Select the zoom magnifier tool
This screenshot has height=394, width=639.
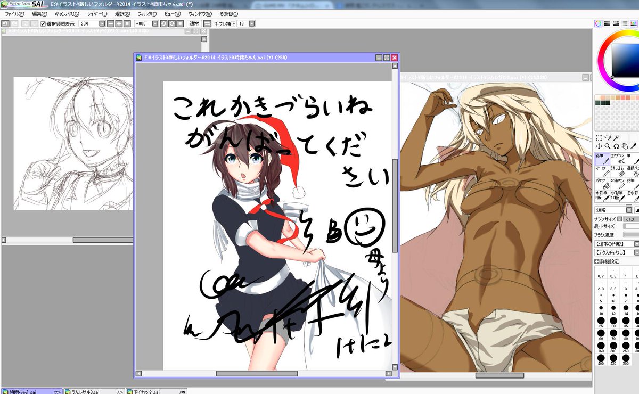point(608,146)
